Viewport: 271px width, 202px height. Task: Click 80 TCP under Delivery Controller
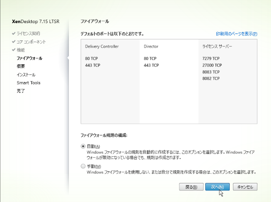click(91, 58)
